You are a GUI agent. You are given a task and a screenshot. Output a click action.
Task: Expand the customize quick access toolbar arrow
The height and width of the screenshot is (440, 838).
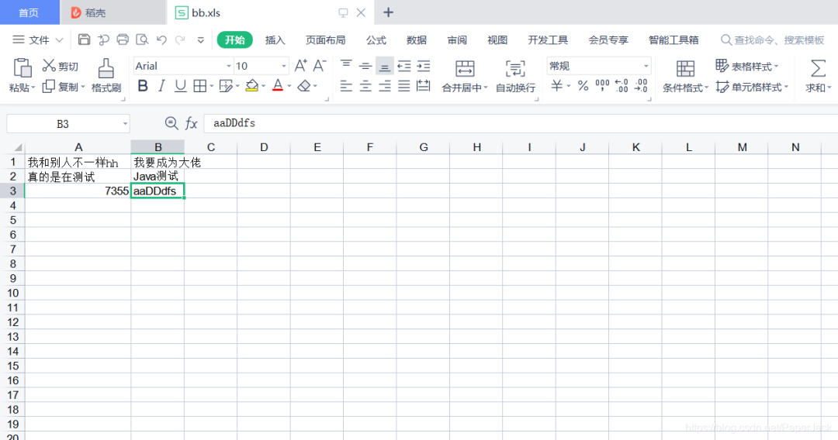click(200, 40)
